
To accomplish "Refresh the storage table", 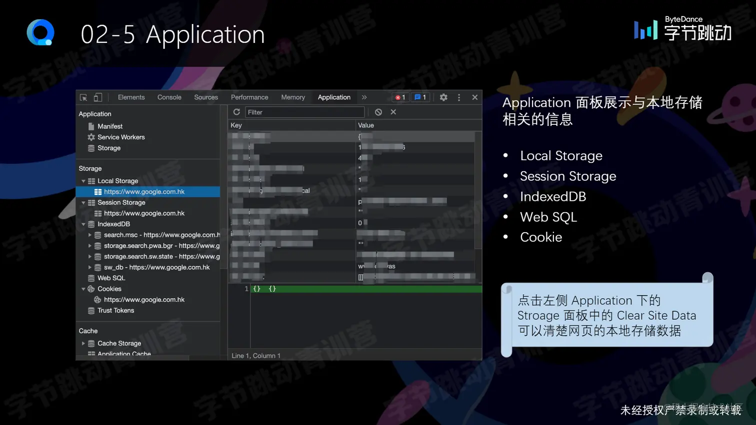I will [236, 112].
